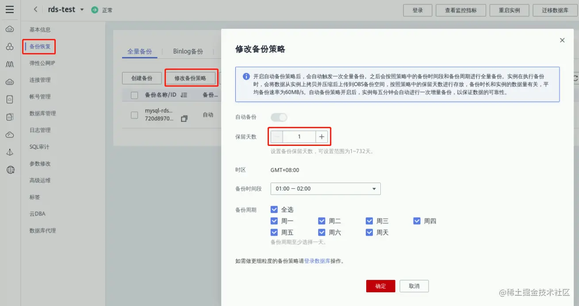
Task: Click the 保留天数 value input field
Action: click(x=299, y=137)
